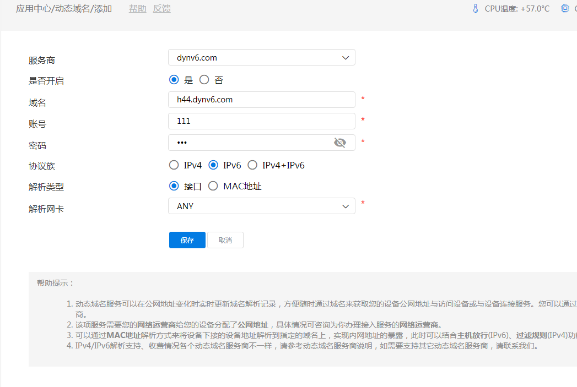The width and height of the screenshot is (577, 387).
Task: Click the processor chip icon in top bar
Action: point(564,9)
